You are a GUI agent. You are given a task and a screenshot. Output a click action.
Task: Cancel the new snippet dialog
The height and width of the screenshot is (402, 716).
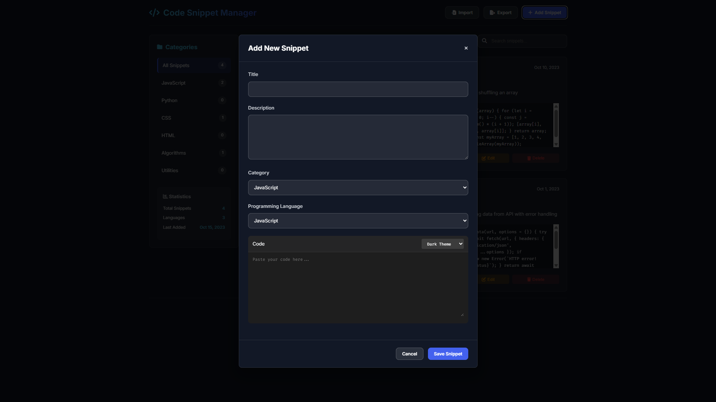click(409, 354)
